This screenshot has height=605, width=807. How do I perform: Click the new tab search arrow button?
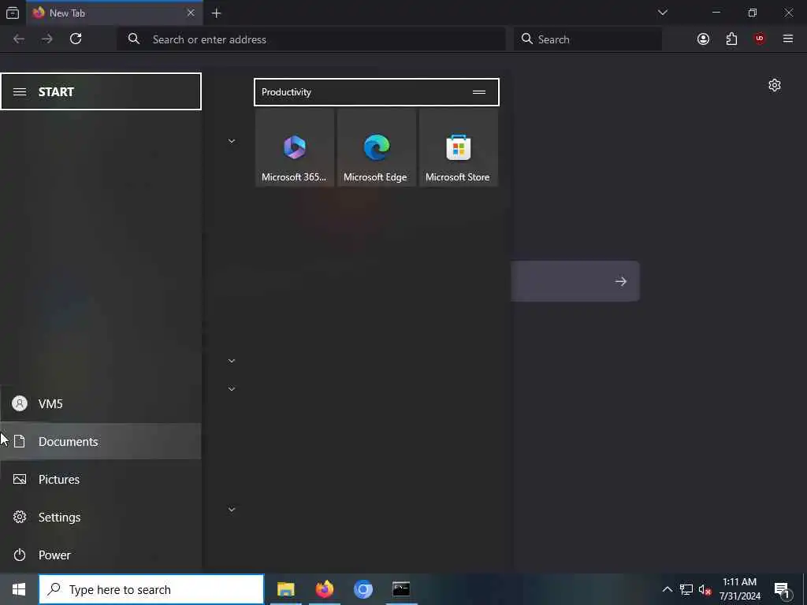(621, 281)
